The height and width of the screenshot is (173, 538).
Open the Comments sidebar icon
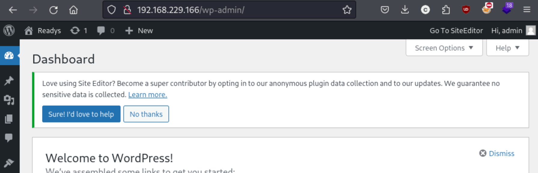click(9, 138)
